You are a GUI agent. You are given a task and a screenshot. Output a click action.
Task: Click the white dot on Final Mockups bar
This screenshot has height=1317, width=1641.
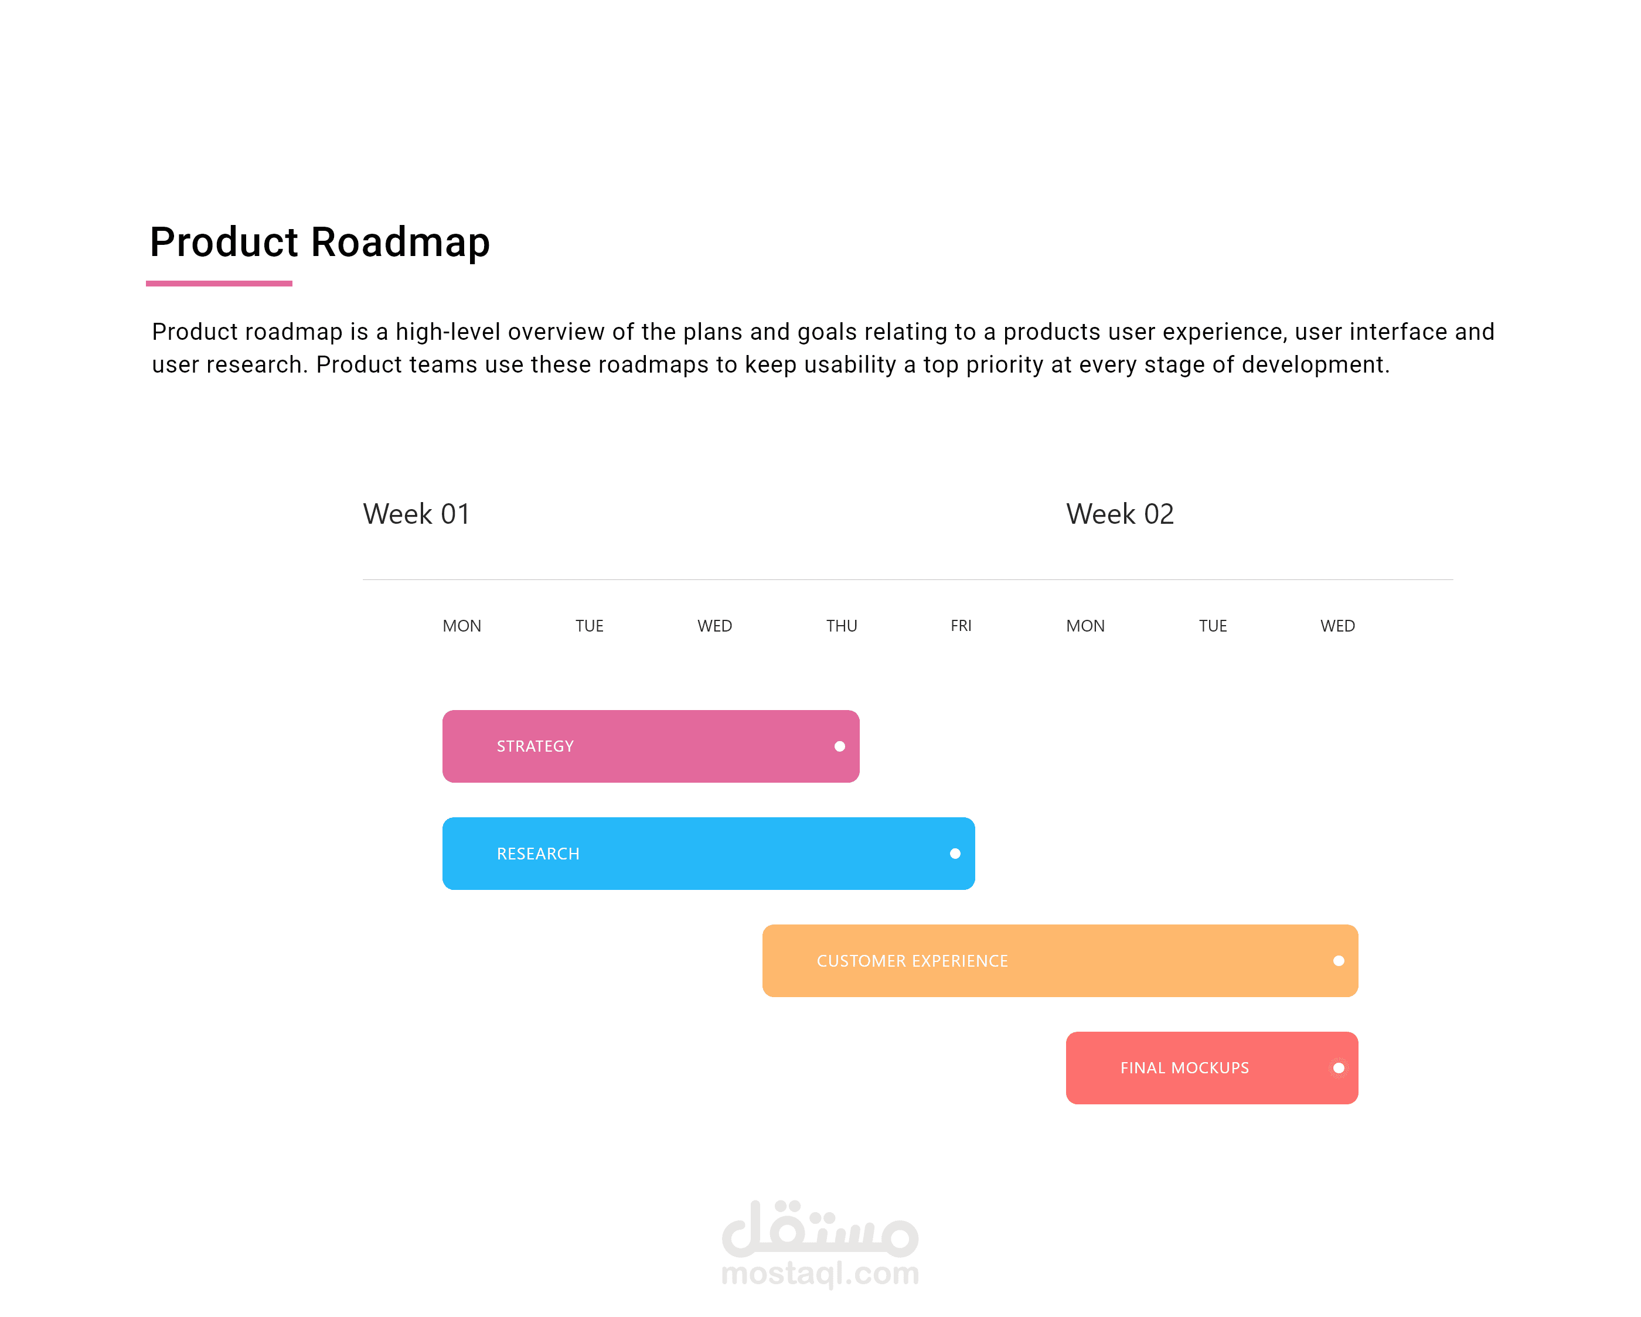click(x=1338, y=1068)
